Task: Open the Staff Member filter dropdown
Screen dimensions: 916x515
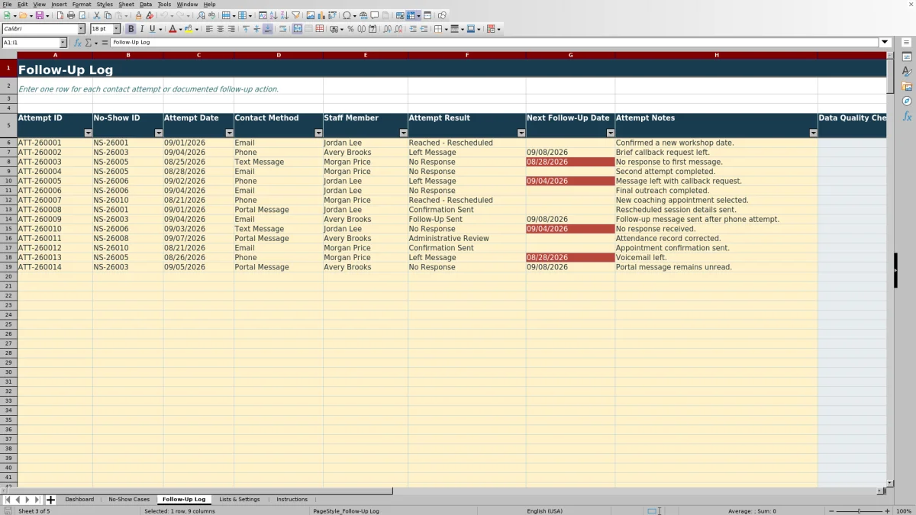Action: [x=403, y=133]
